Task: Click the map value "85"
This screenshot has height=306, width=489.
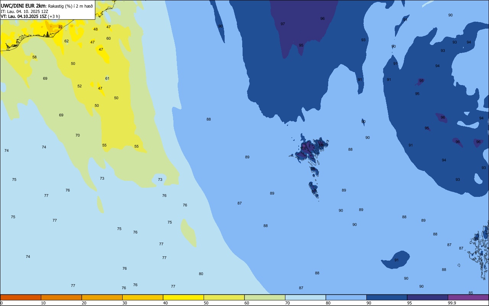Action: 471,293
